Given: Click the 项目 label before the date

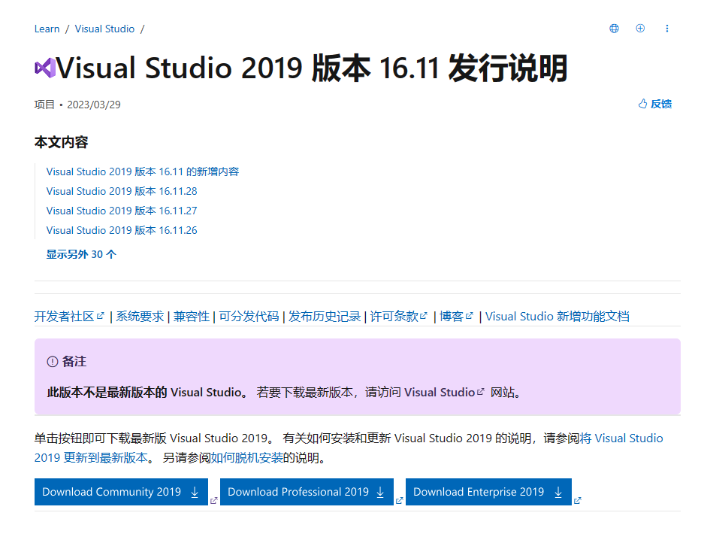Looking at the screenshot, I should click(x=44, y=105).
